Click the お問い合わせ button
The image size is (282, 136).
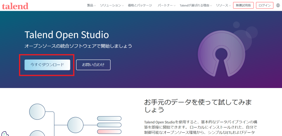(93, 65)
